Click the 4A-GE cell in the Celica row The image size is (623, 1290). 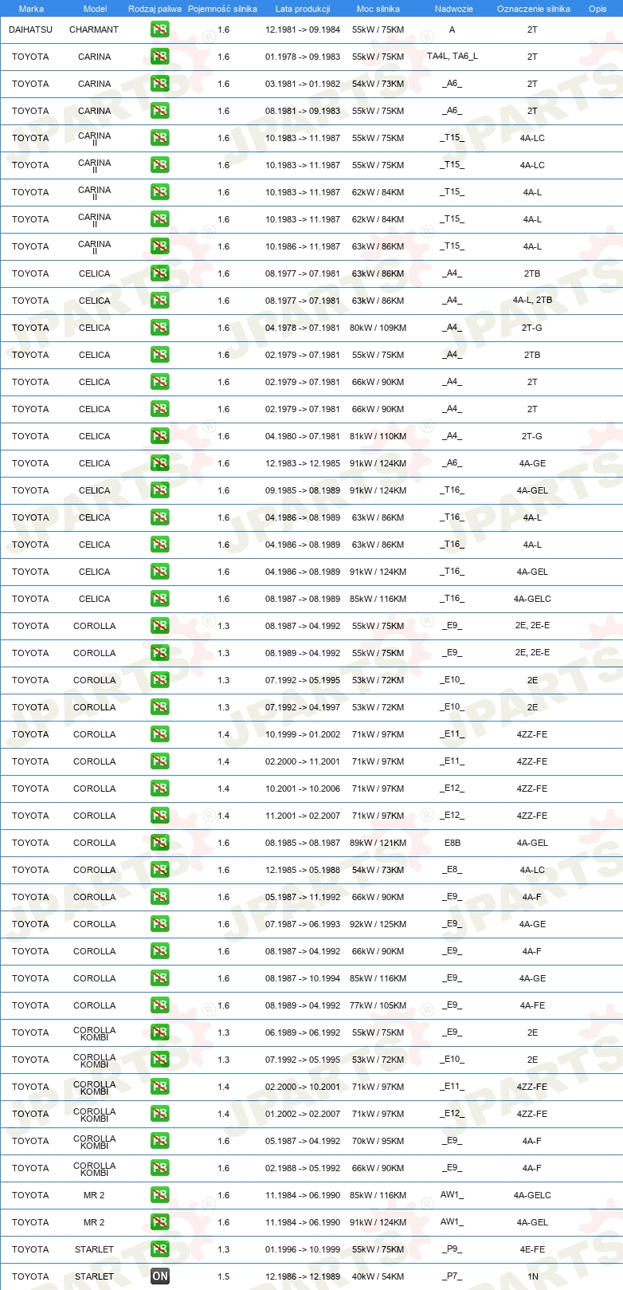pos(532,463)
